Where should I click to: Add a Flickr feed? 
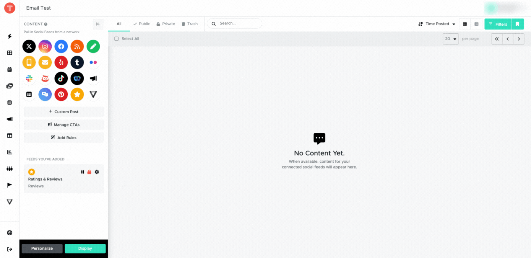pyautogui.click(x=93, y=62)
